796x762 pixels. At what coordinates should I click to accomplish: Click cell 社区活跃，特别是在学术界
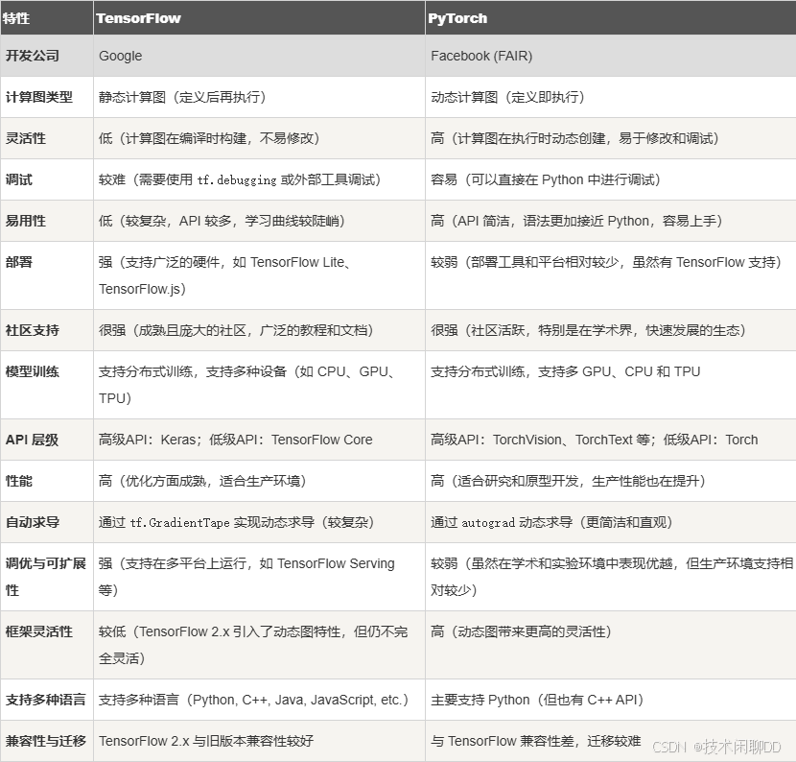pyautogui.click(x=611, y=330)
